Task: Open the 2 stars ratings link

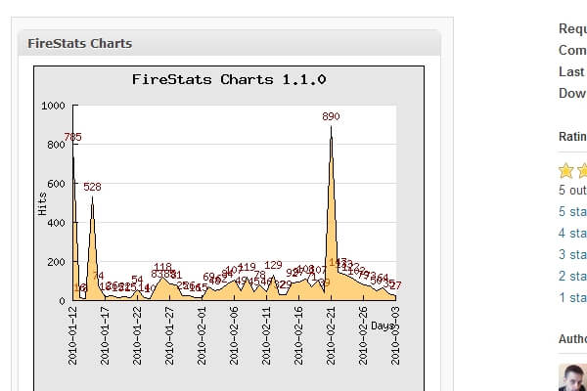Action: click(x=572, y=276)
